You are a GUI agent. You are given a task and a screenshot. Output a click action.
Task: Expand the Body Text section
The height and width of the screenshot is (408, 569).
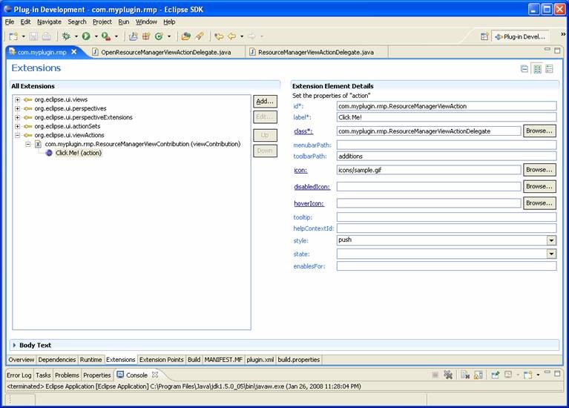[14, 345]
